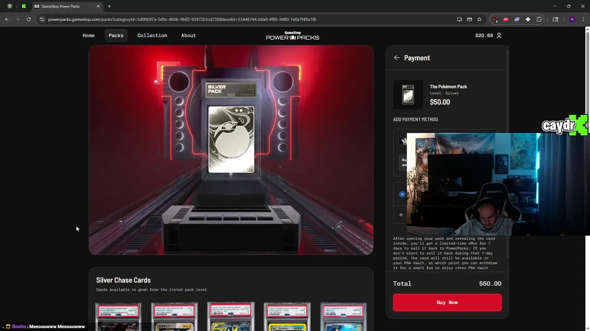
Task: Open the Magikarp & Wailord GX card
Action: pos(231,317)
